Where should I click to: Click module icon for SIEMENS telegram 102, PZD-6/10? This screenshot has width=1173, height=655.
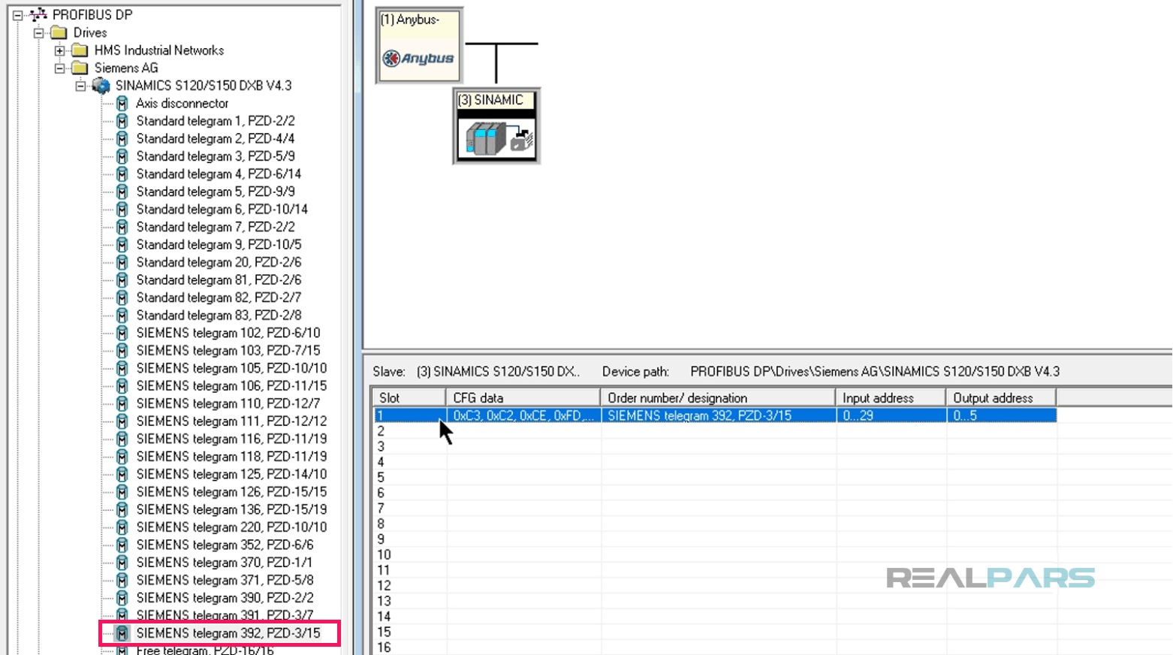click(122, 333)
